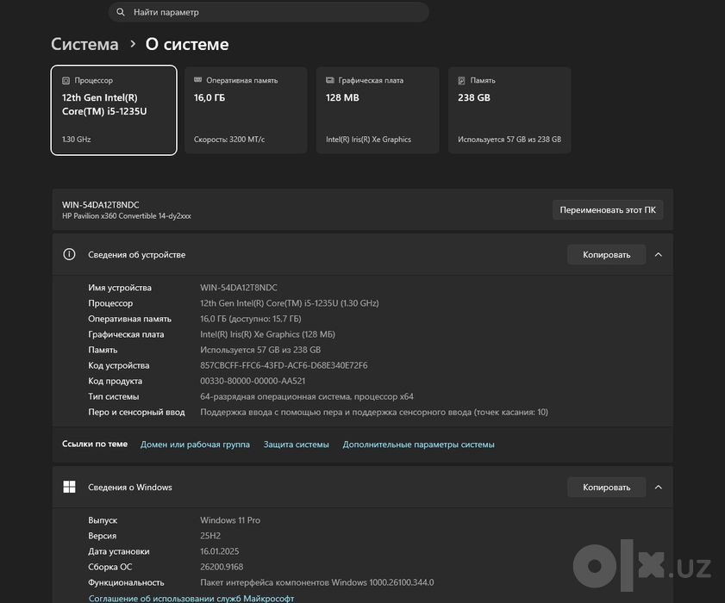Image resolution: width=725 pixels, height=603 pixels.
Task: Click Переименовать этот ПК button
Action: (x=608, y=210)
